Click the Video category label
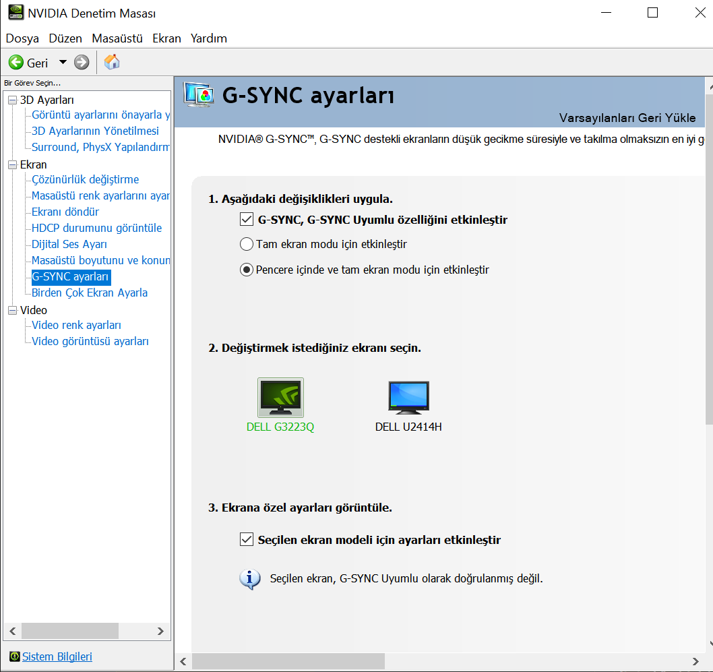This screenshot has height=672, width=713. click(x=34, y=310)
